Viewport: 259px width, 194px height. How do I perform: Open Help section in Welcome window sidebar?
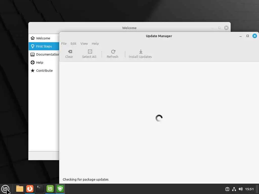point(44,62)
